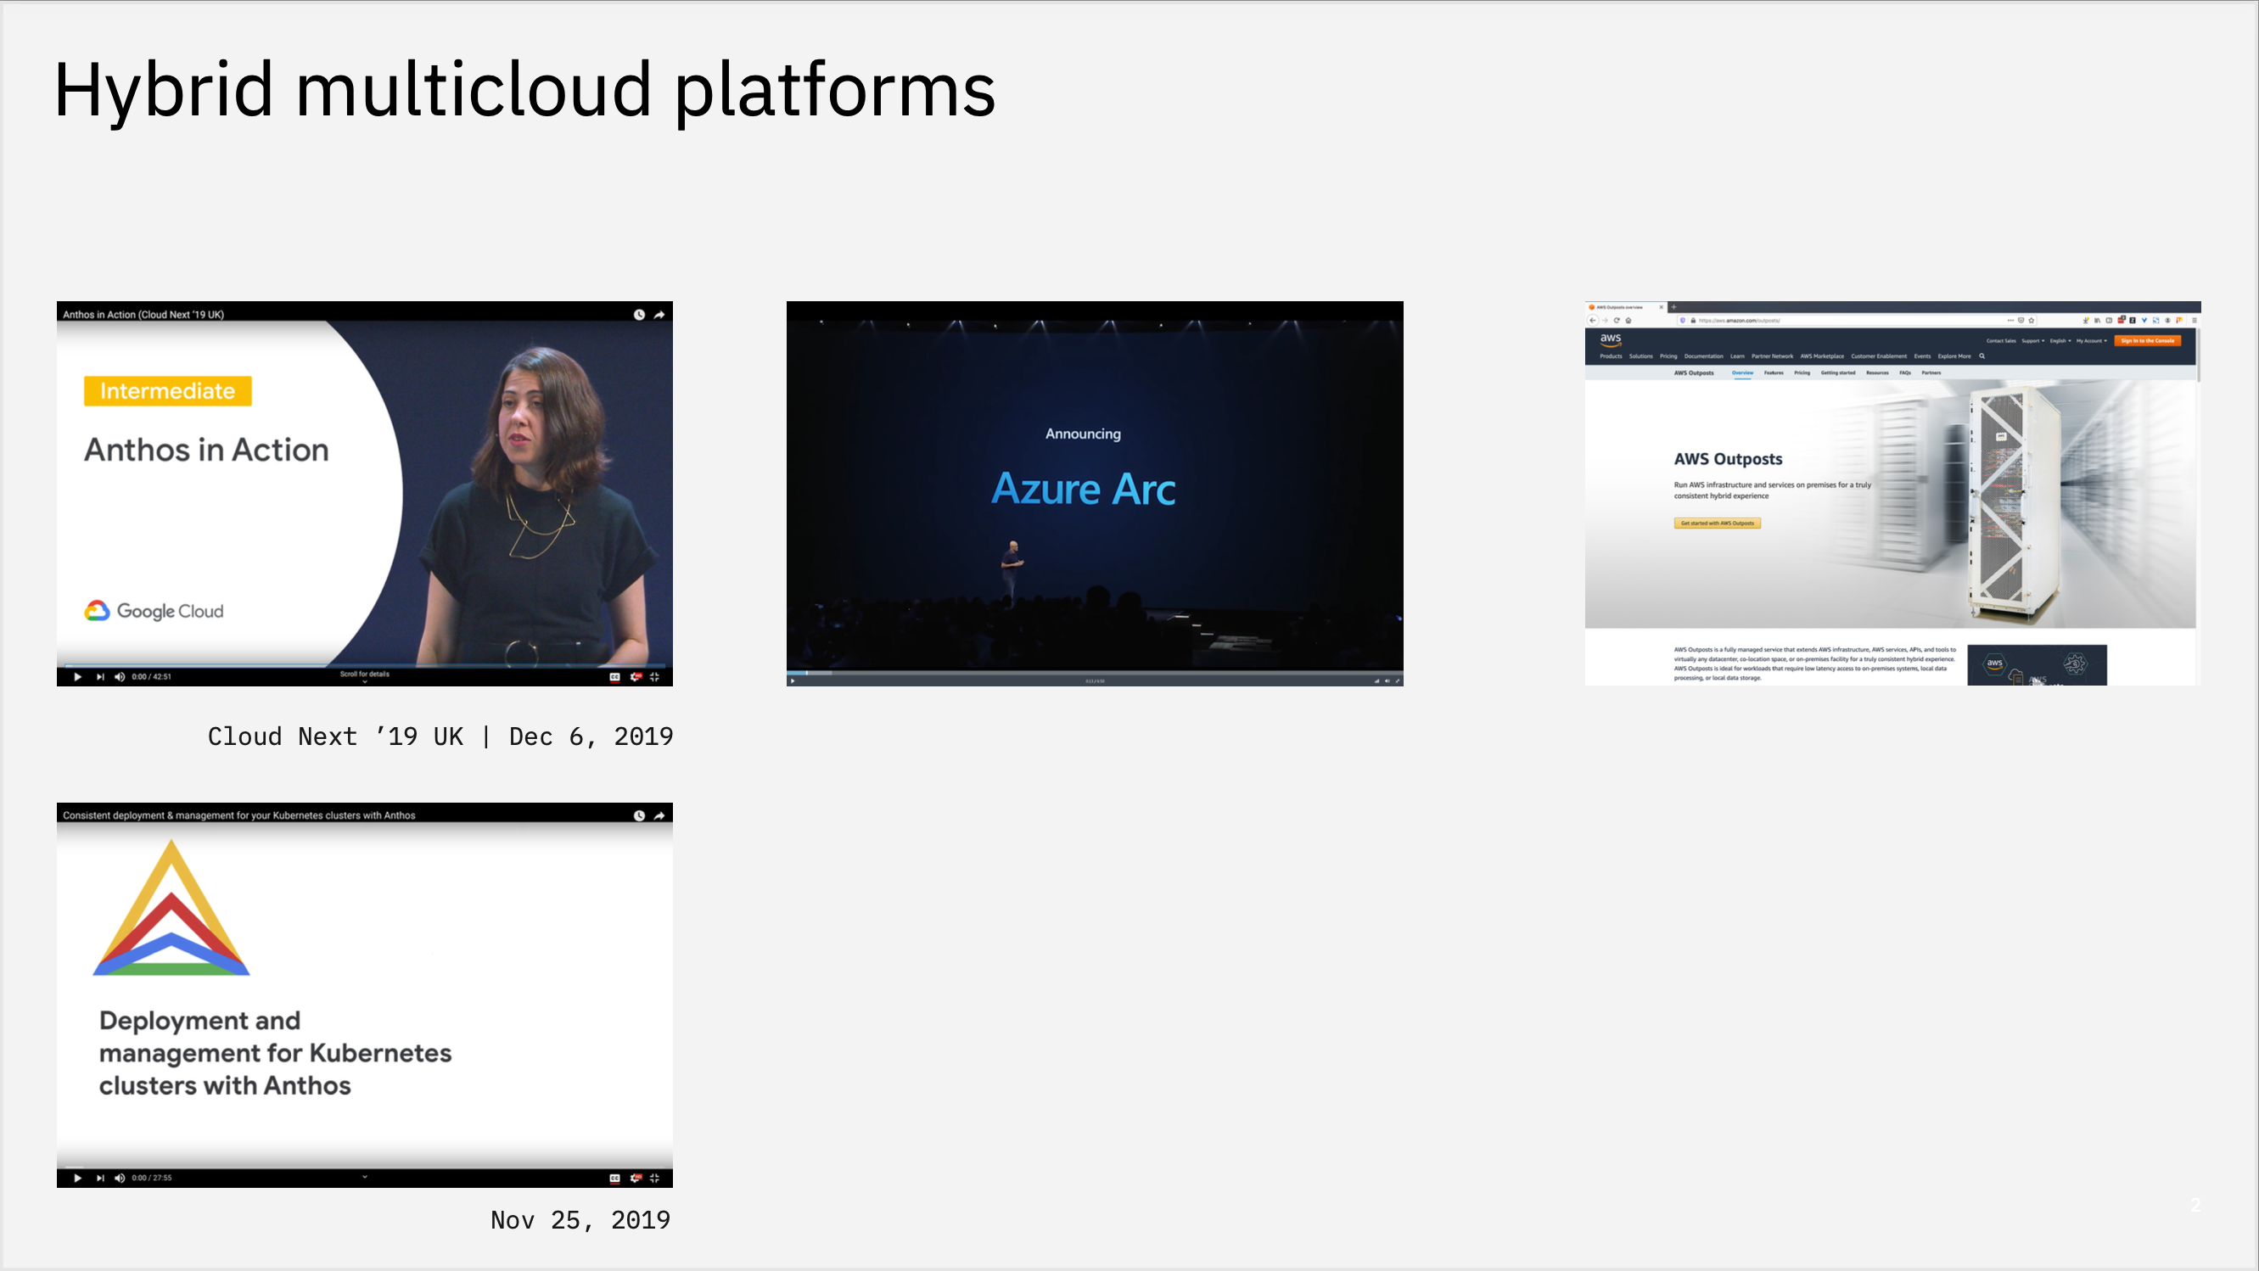
Task: Toggle captions on Anthos in Action video
Action: click(614, 677)
